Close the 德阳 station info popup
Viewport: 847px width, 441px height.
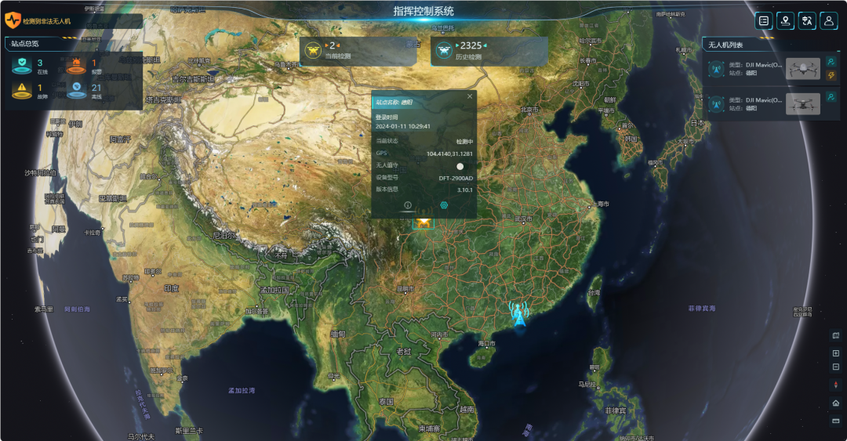(x=470, y=96)
